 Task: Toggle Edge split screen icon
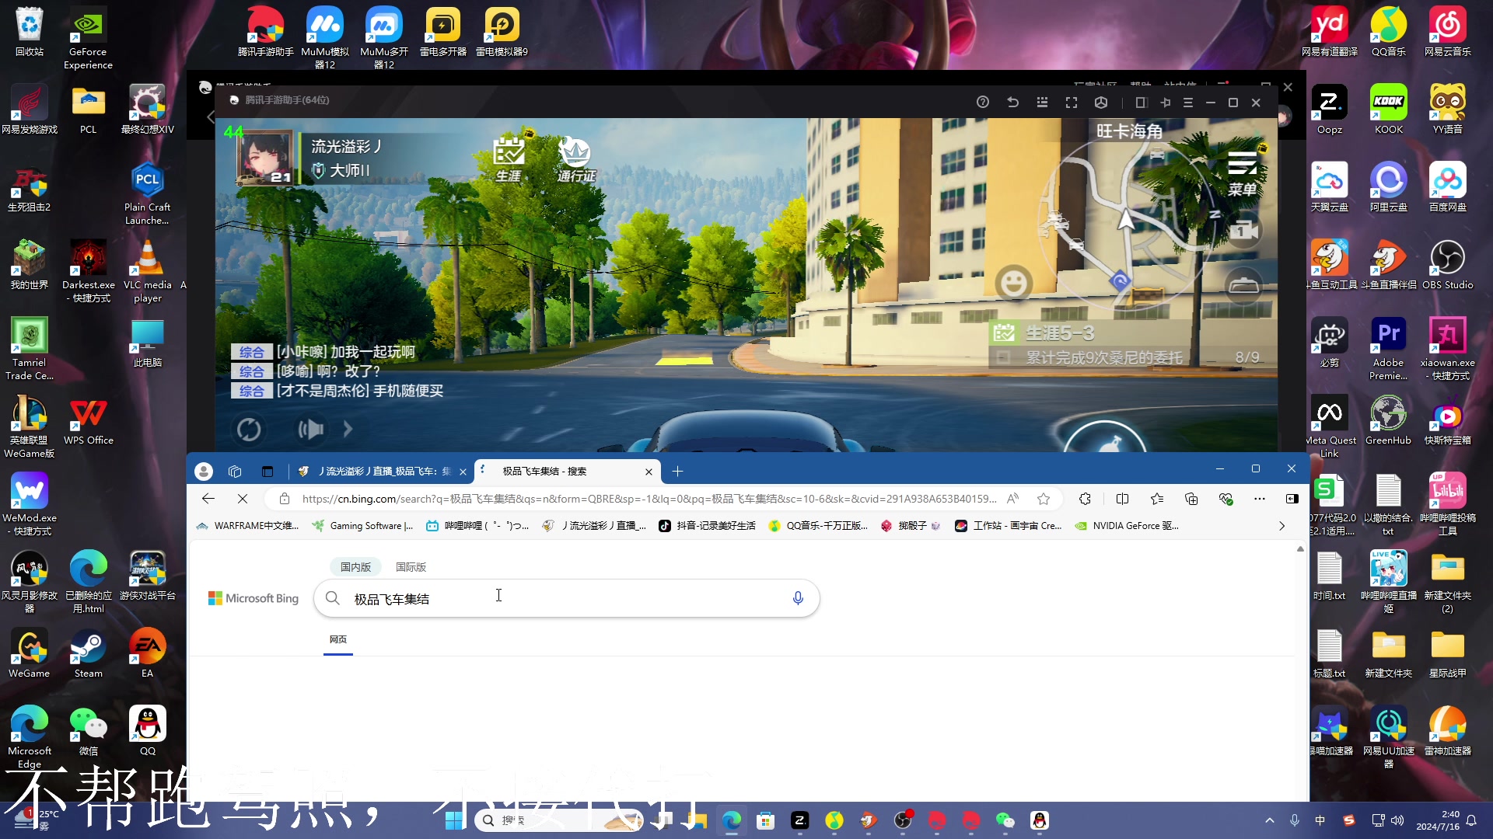point(1122,499)
